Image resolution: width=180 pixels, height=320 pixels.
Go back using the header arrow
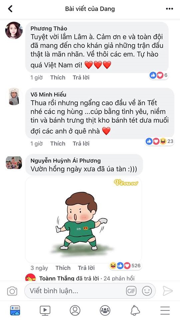coord(10,9)
